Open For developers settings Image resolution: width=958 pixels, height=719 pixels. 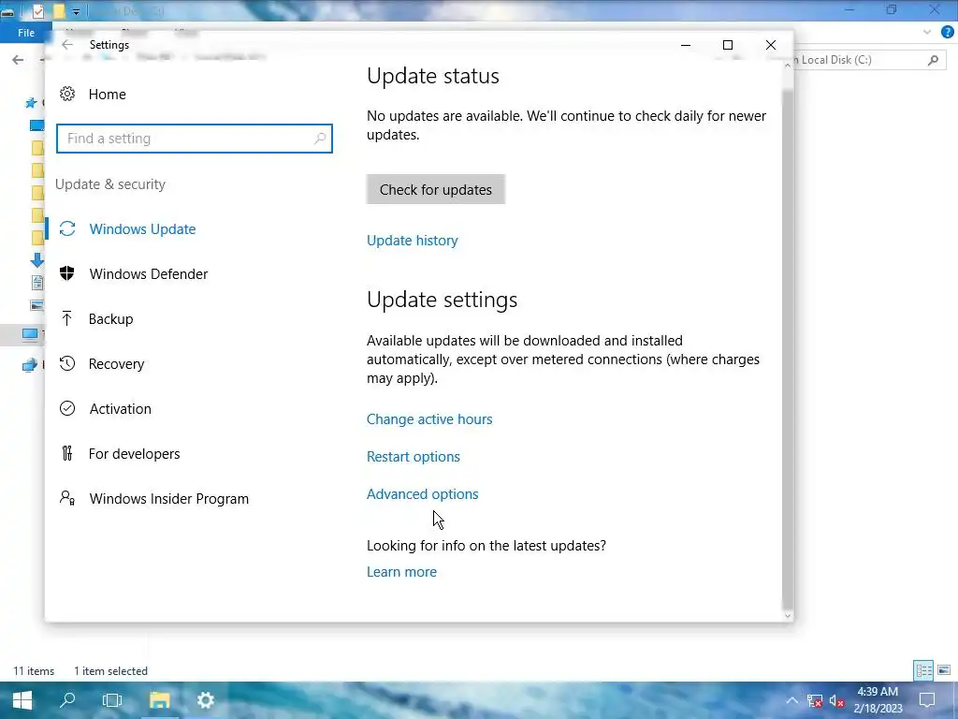pos(135,454)
